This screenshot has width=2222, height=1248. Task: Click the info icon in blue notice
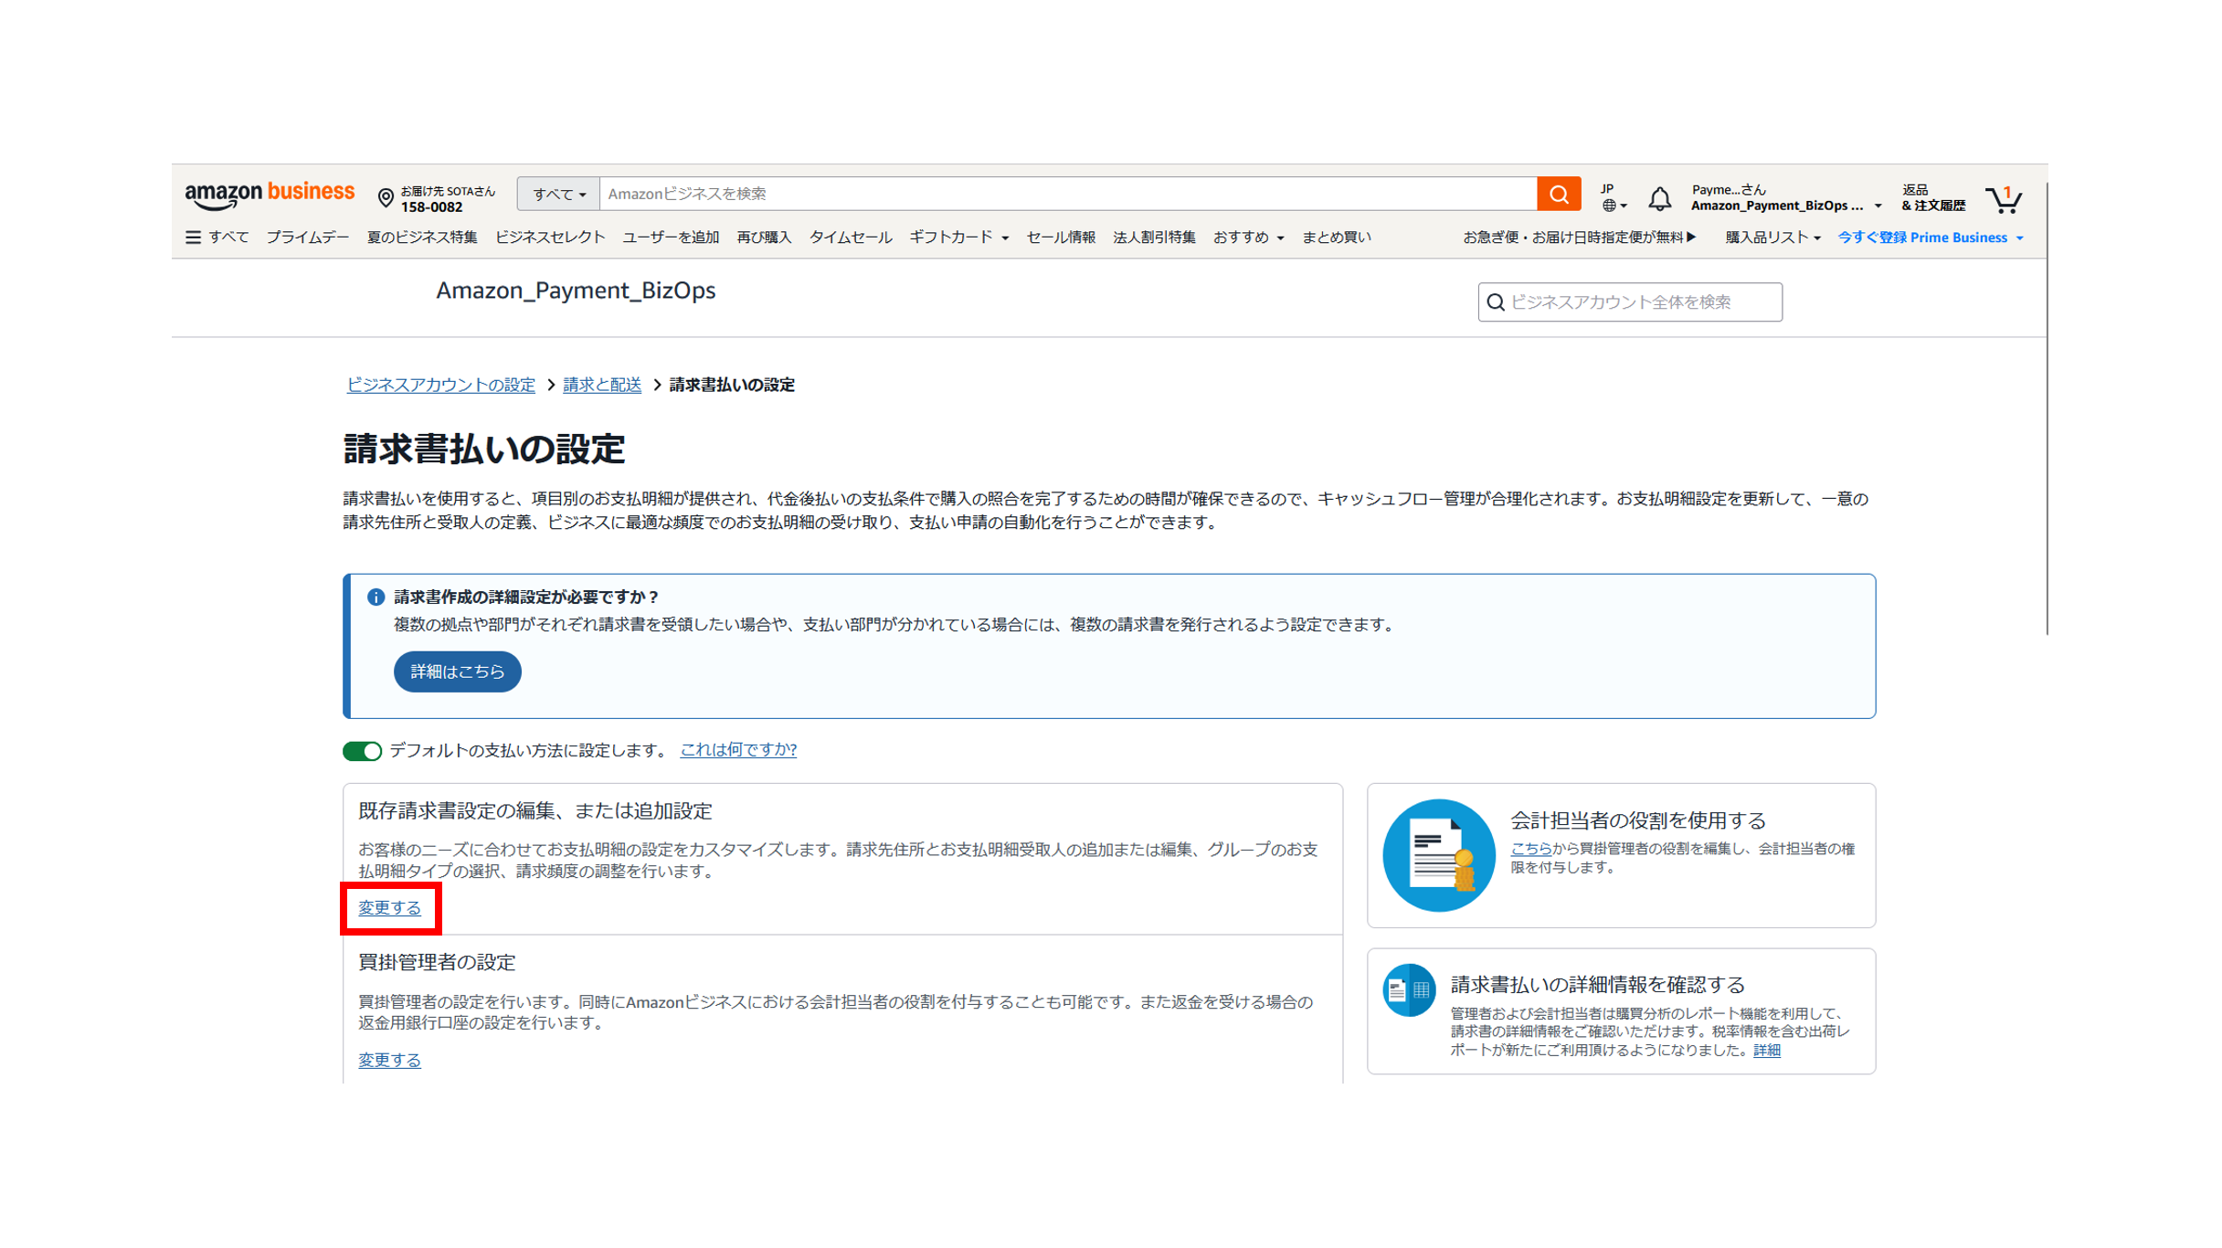click(375, 597)
